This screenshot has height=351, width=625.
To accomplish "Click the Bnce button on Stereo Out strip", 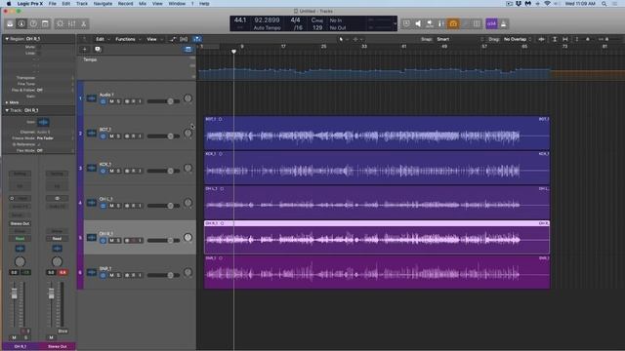I will point(62,331).
